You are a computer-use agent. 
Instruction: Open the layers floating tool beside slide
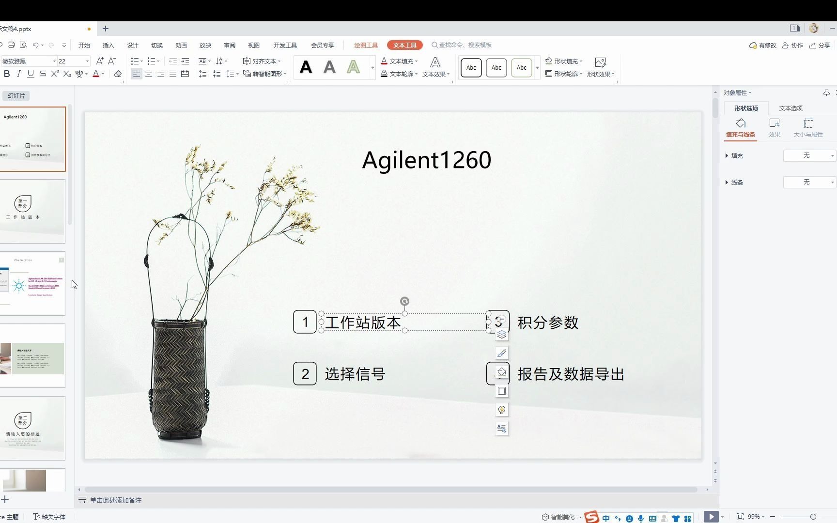(x=502, y=335)
